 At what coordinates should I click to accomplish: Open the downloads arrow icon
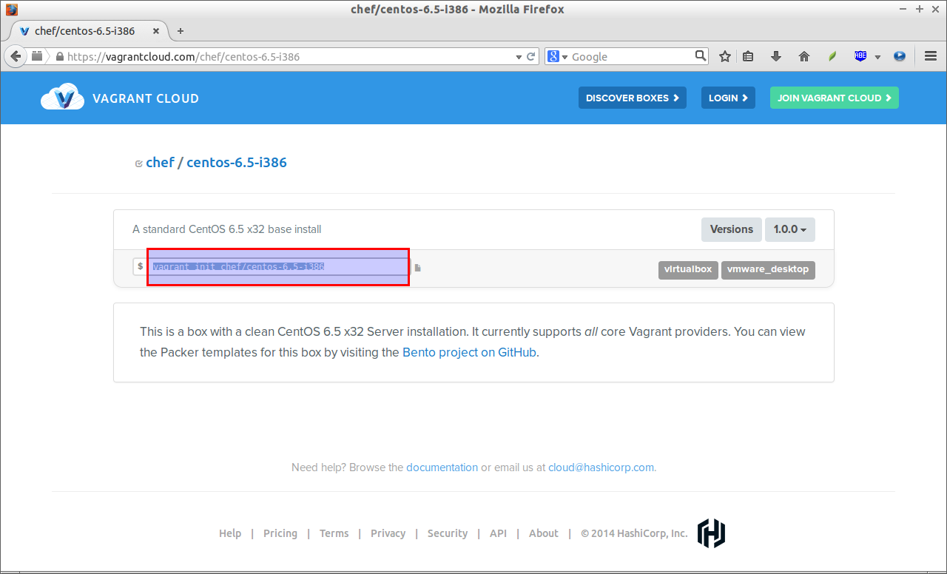pos(776,56)
